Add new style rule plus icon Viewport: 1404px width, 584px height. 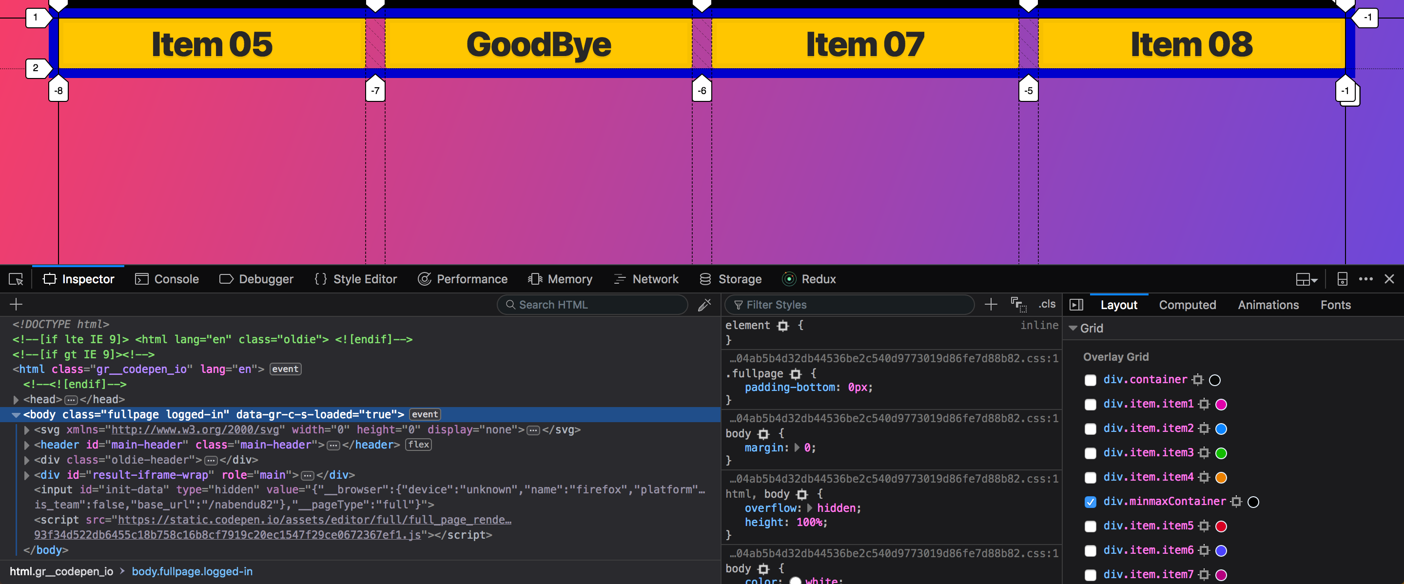[x=991, y=305]
